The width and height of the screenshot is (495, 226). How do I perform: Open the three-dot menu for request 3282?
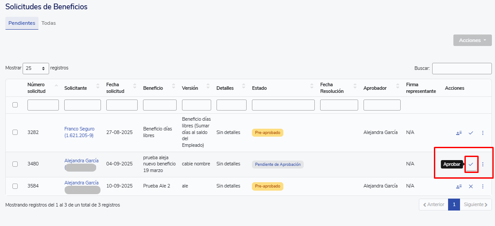click(x=483, y=133)
